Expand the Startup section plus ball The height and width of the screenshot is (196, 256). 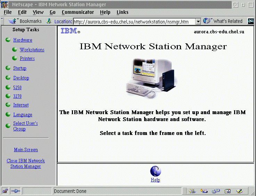8,68
